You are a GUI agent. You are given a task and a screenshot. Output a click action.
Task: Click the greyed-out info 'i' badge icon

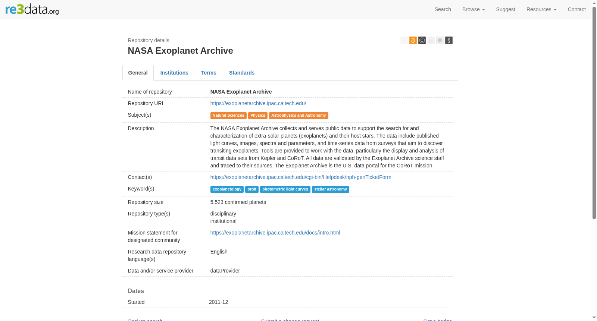[x=404, y=40]
